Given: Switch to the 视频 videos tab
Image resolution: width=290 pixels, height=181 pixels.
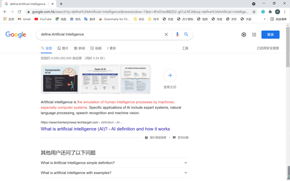Looking at the screenshot, I should point(96,48).
